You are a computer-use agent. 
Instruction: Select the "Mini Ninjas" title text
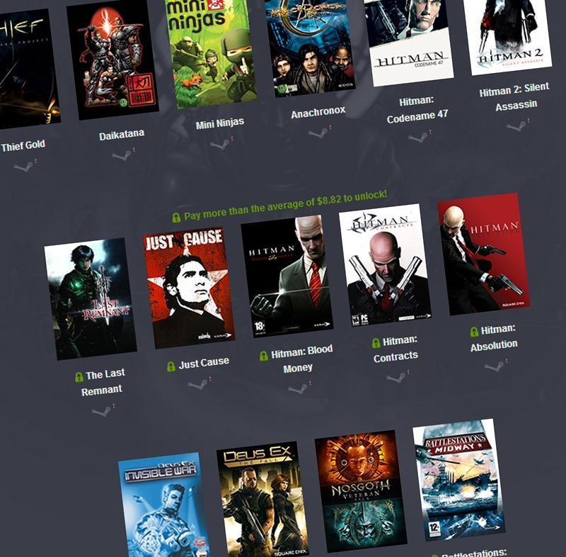(x=220, y=123)
